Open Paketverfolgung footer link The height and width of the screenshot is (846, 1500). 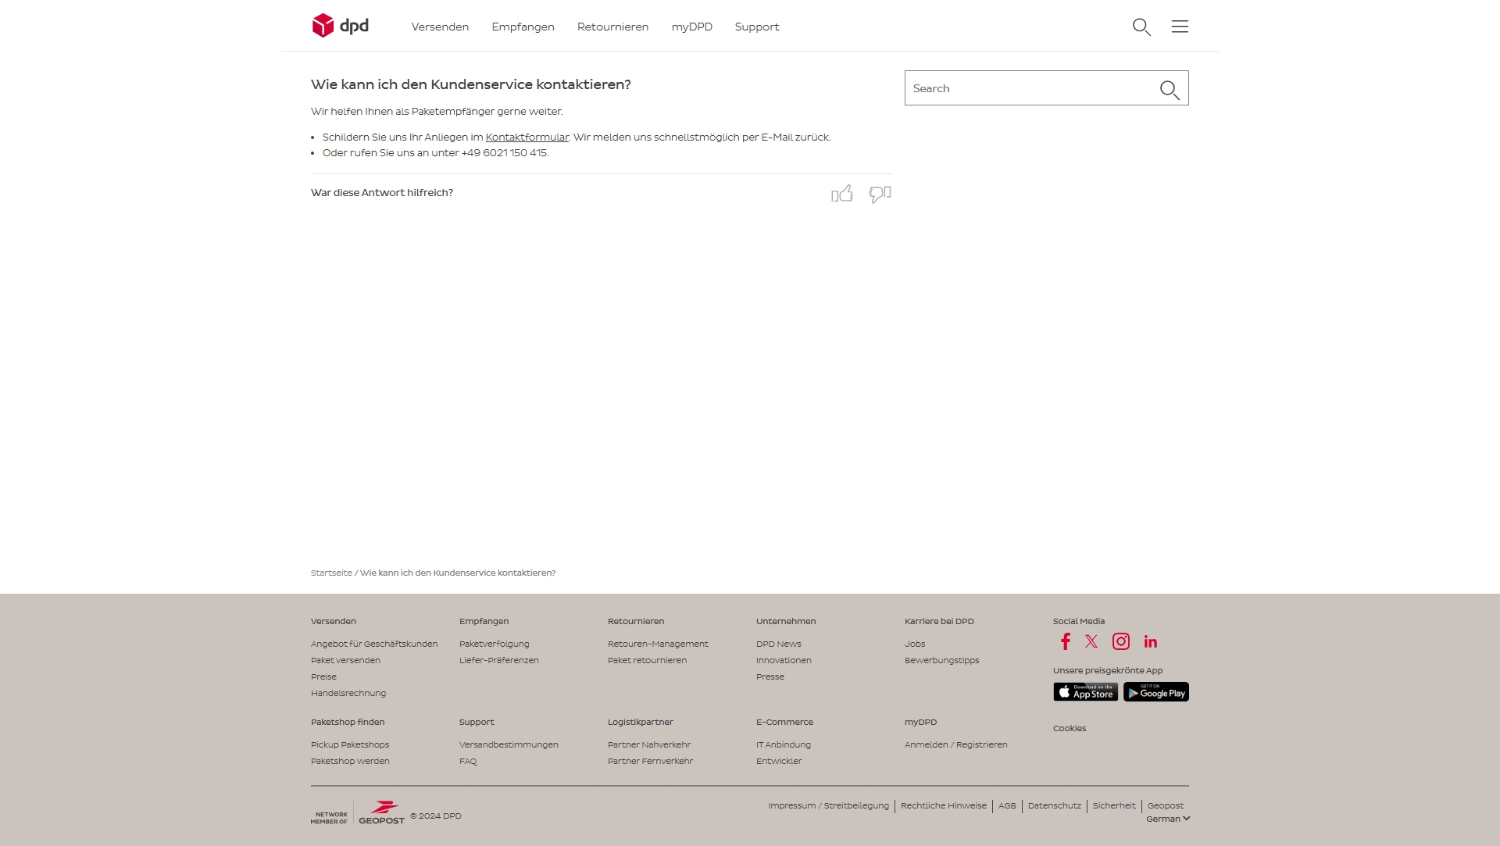(494, 644)
